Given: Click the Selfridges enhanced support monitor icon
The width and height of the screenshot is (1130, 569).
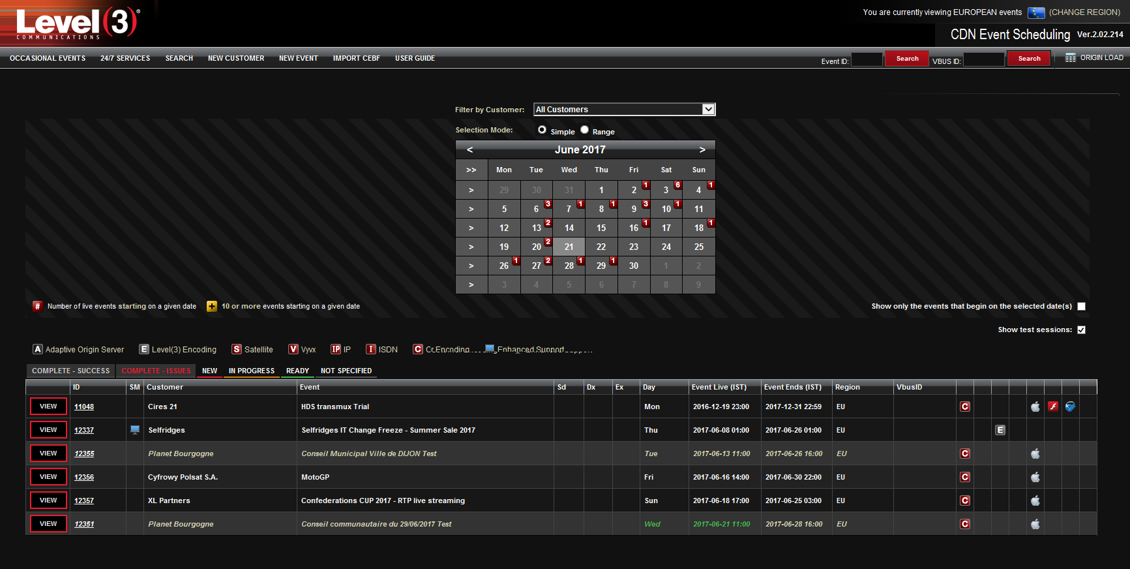Looking at the screenshot, I should pos(135,430).
